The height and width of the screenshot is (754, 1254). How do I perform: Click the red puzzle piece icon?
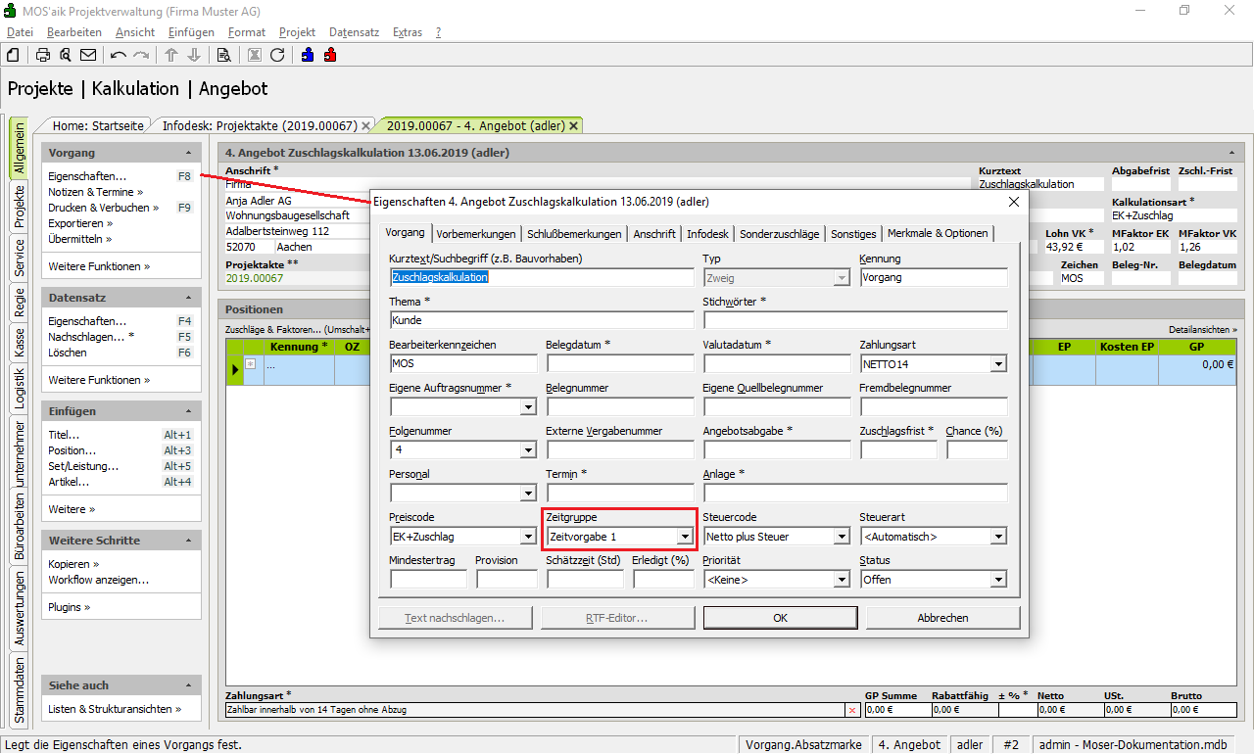[x=330, y=55]
